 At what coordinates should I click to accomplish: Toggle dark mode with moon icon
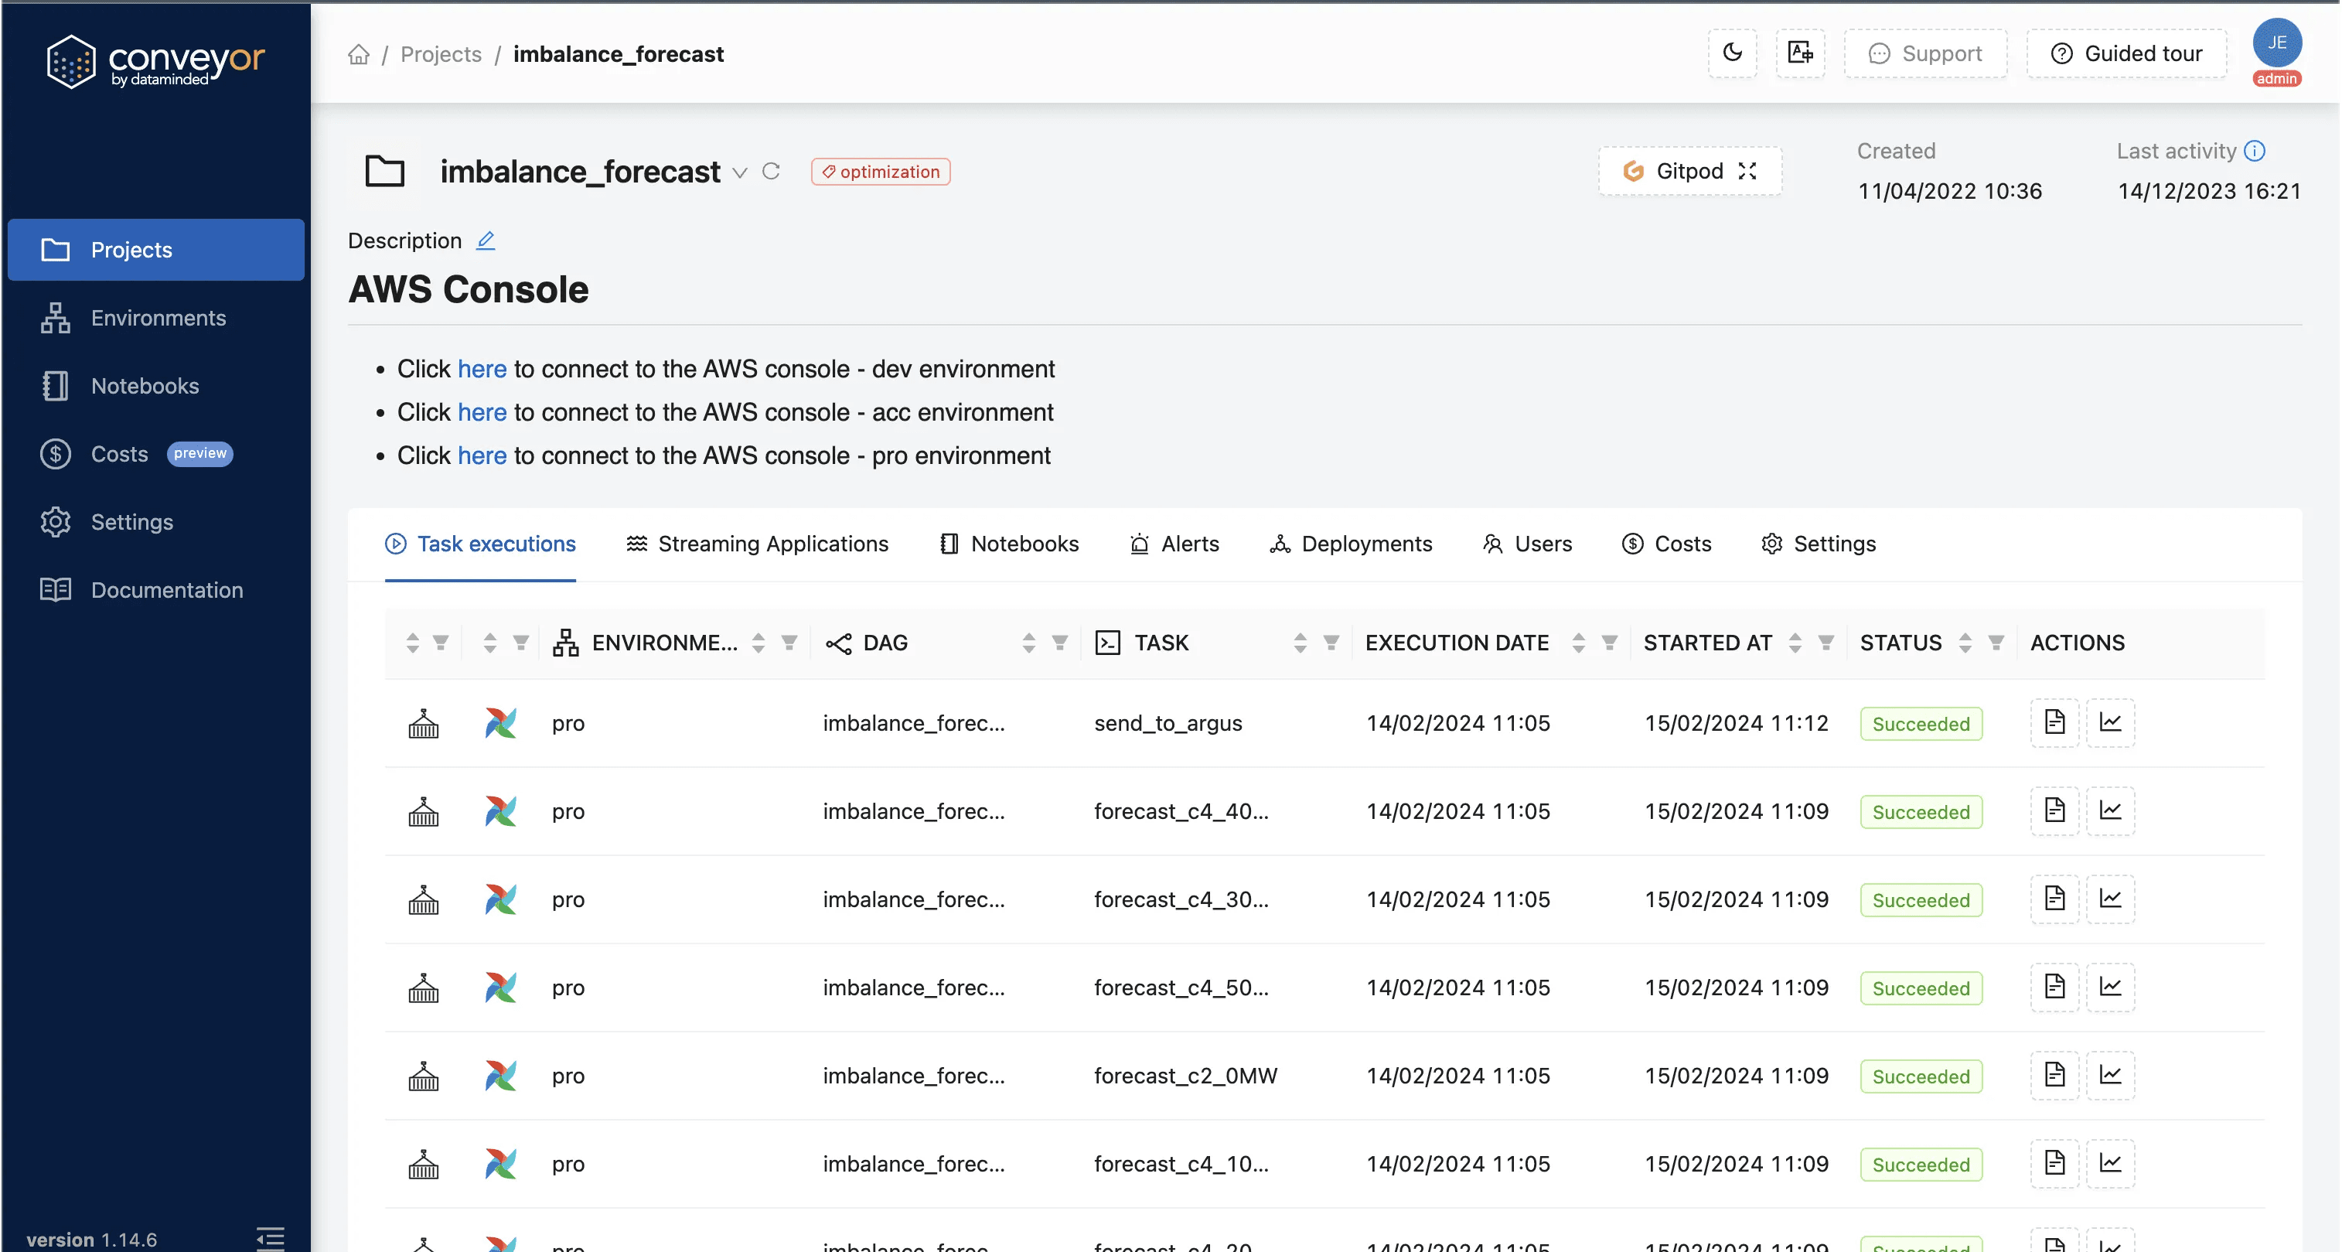1732,53
